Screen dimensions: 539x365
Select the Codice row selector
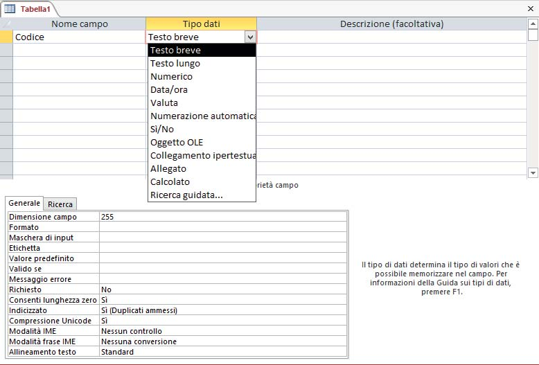click(6, 37)
